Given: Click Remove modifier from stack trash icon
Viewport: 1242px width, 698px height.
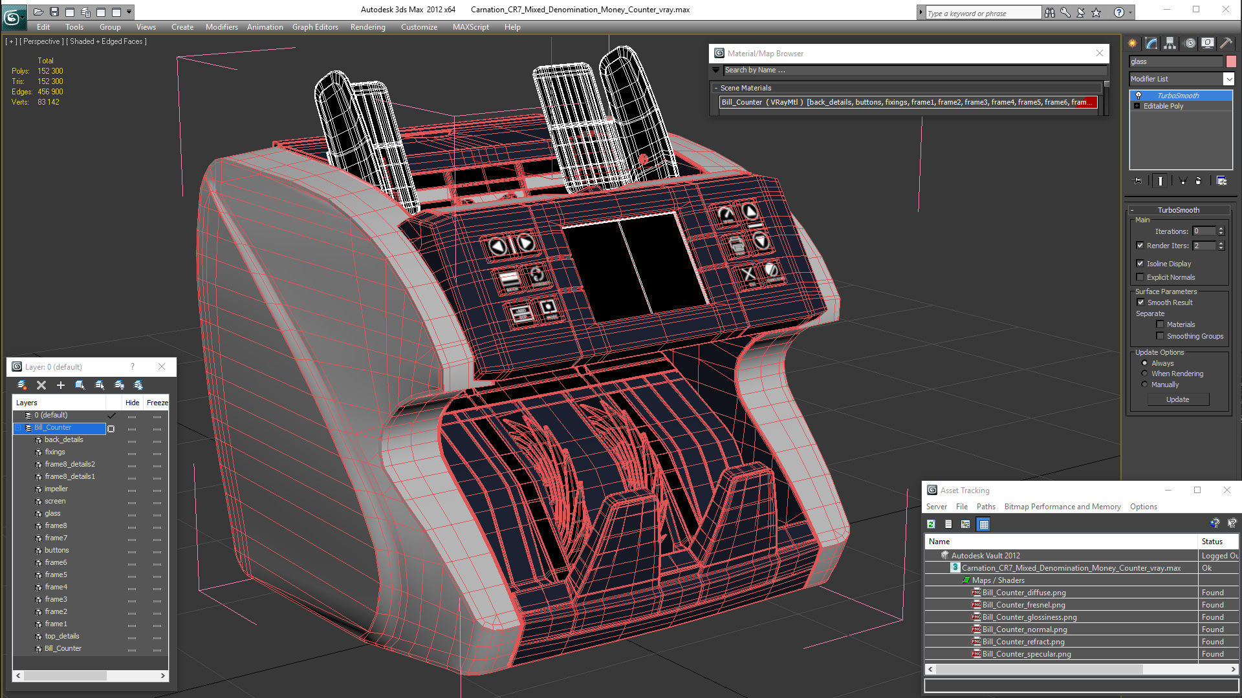Looking at the screenshot, I should [x=1198, y=181].
